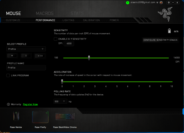184x133 pixels.
Task: Click the 100 minimum DPI label
Action: (x=56, y=58)
